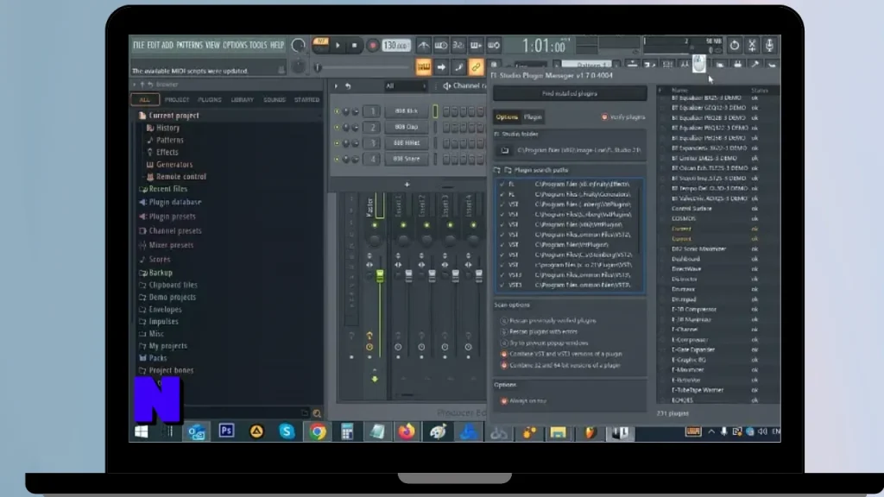Open Google Chrome from the taskbar
This screenshot has width=884, height=497.
click(318, 431)
